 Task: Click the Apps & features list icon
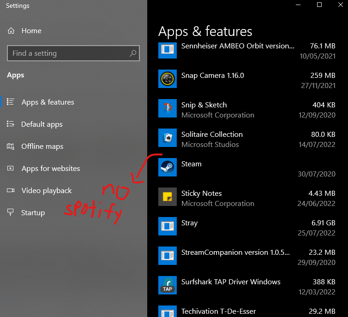(11, 102)
